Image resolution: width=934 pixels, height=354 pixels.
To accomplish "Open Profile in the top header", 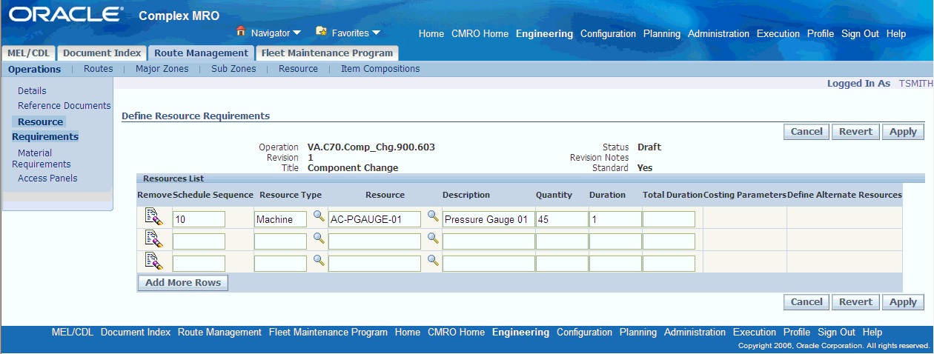I will tap(821, 33).
